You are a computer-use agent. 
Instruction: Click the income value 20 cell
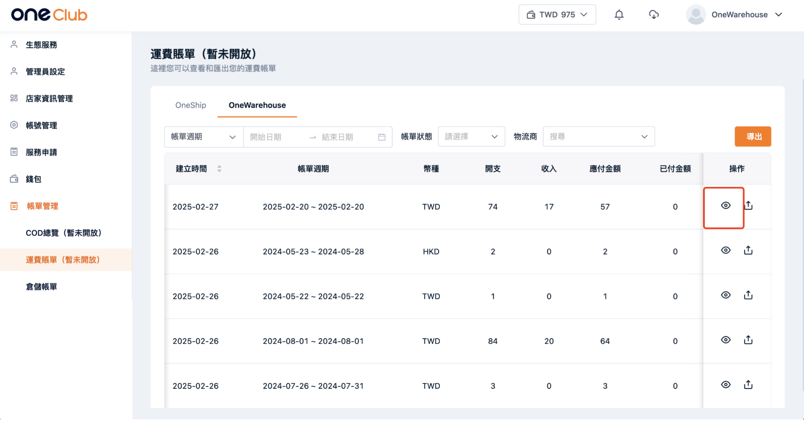[x=549, y=341]
